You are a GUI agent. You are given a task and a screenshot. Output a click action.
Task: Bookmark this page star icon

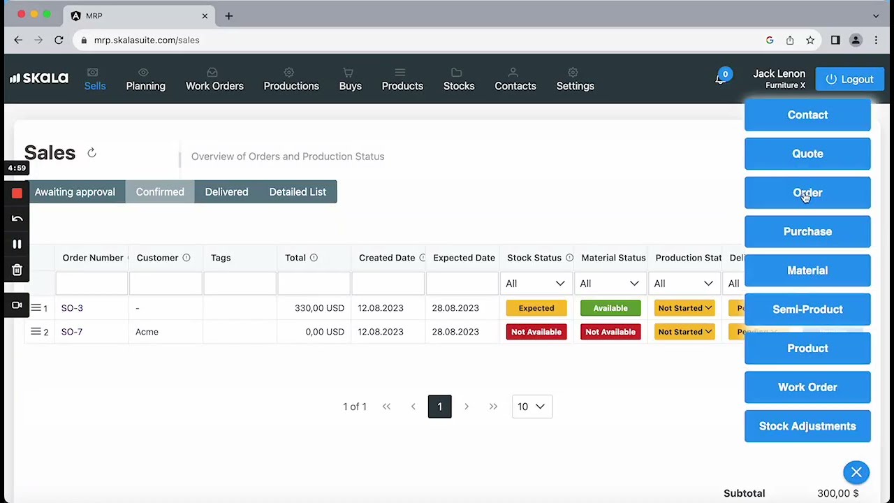click(810, 41)
